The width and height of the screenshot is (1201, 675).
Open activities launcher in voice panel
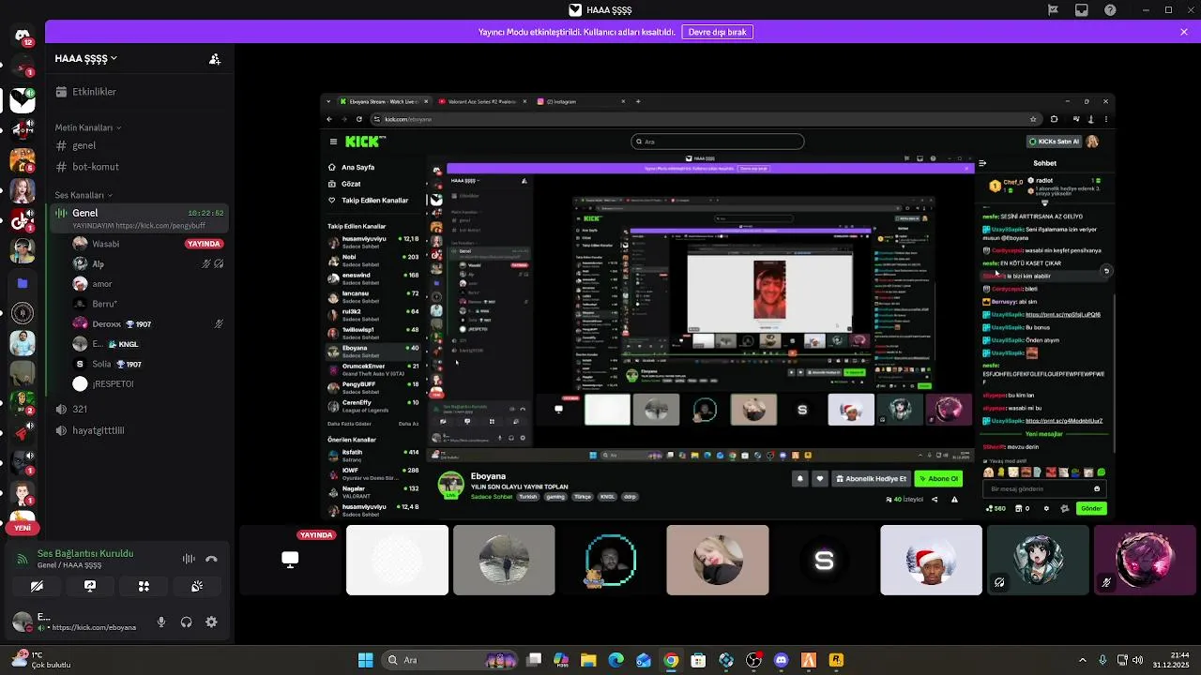[144, 586]
